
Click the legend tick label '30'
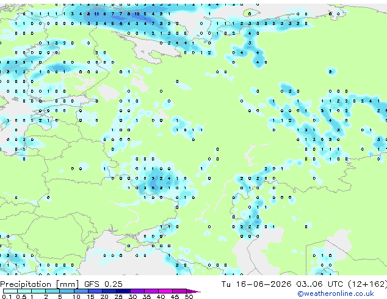pyautogui.click(x=132, y=297)
